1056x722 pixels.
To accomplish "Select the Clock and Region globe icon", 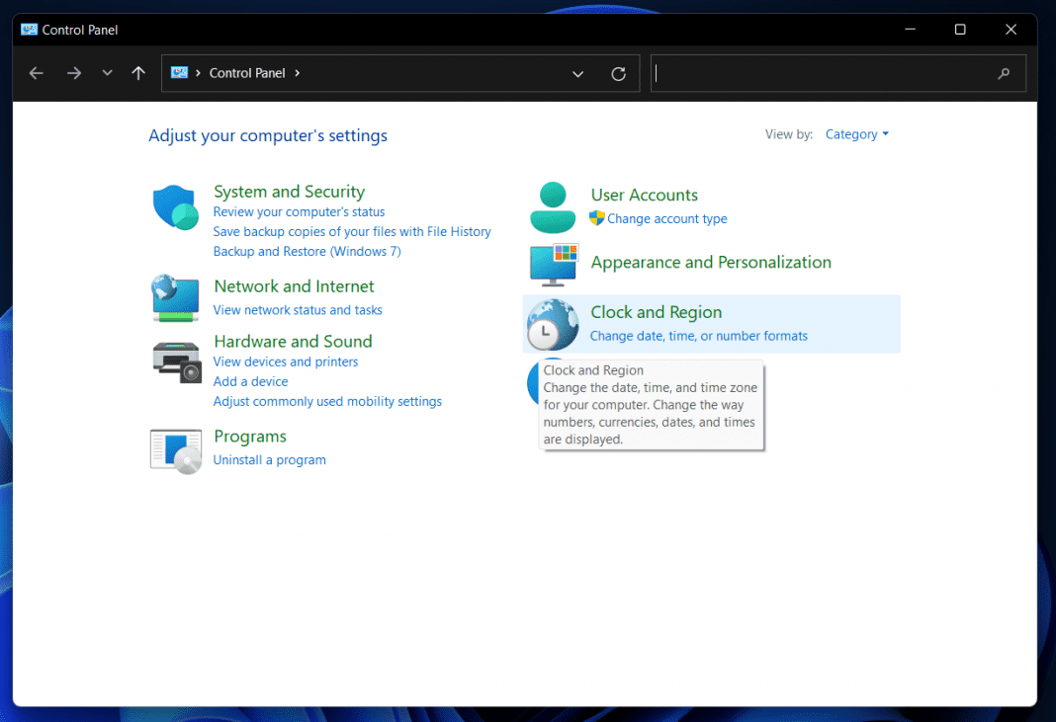I will click(x=552, y=324).
